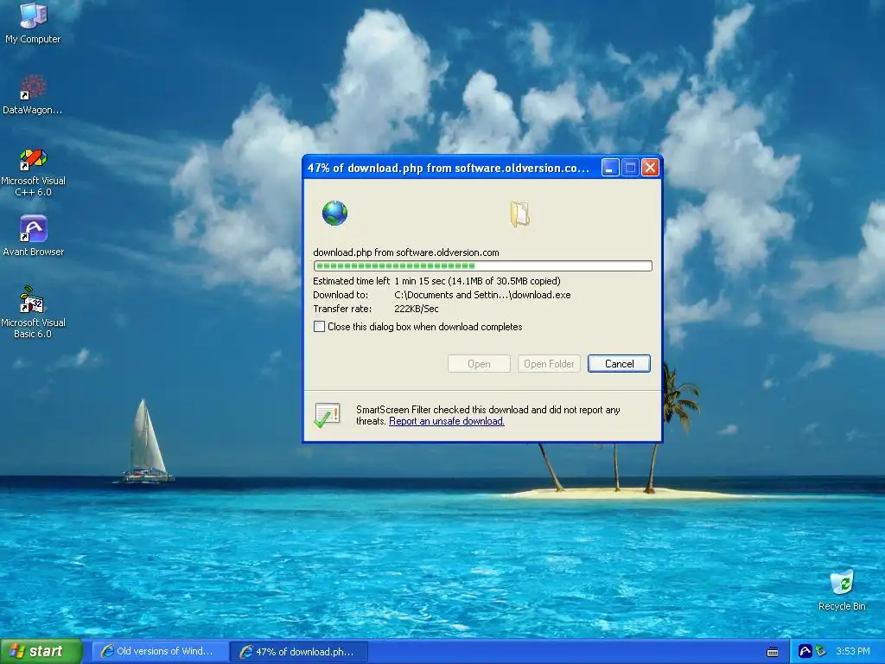This screenshot has height=664, width=885.
Task: Close the download dialog window
Action: (650, 168)
